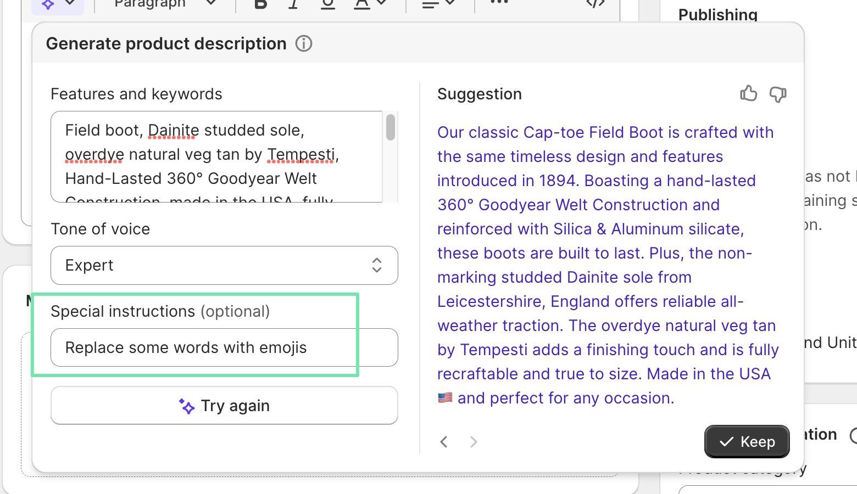Give the suggestion a thumbs down
Screen dimensions: 857x494
click(x=778, y=94)
